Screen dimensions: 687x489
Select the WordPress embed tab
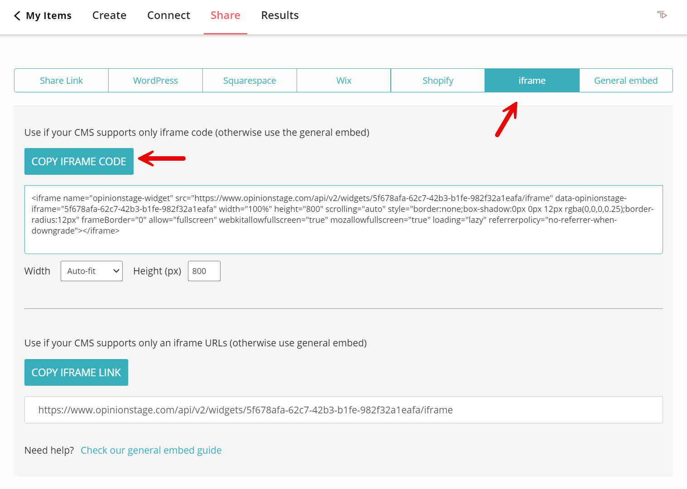(x=155, y=81)
